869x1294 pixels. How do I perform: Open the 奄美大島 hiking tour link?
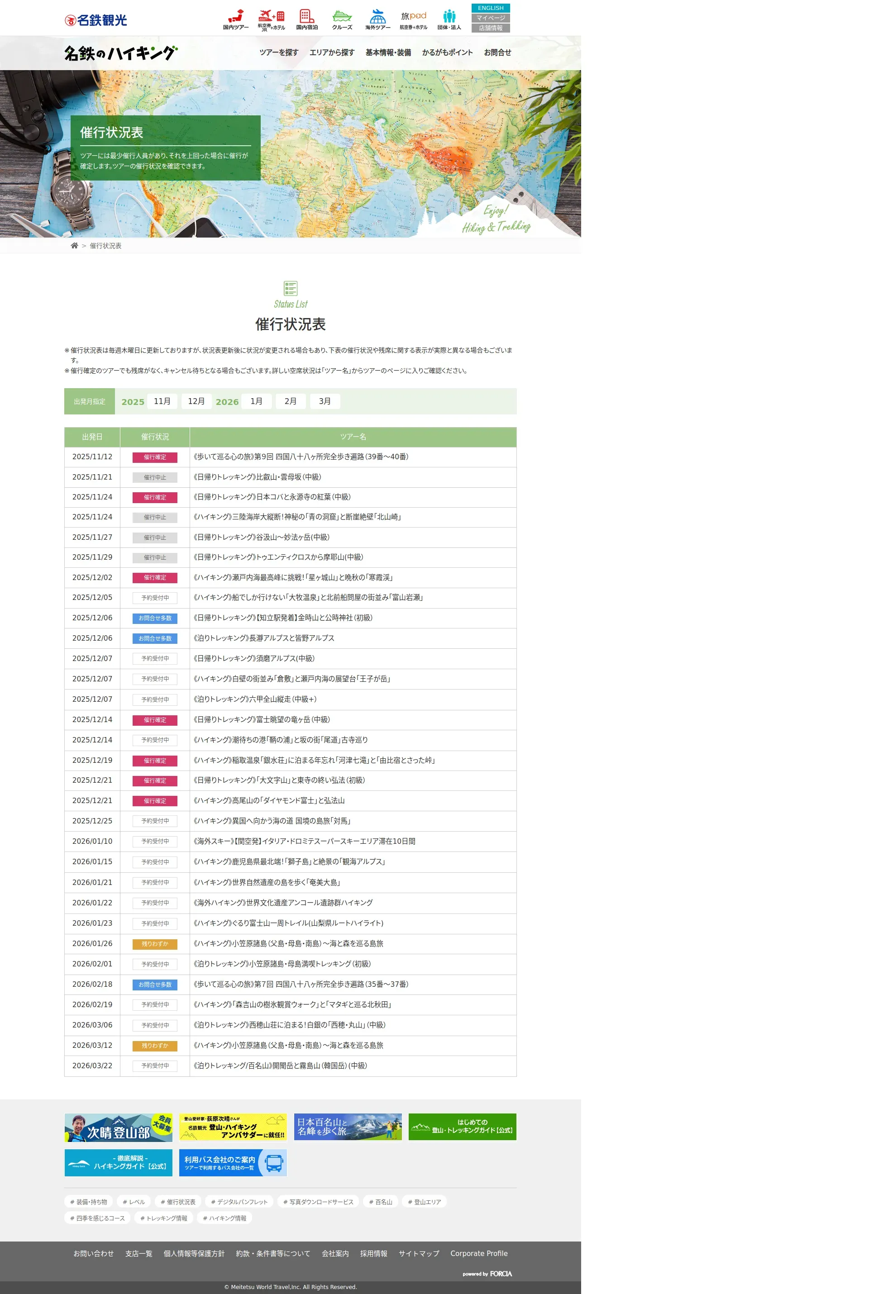(267, 882)
